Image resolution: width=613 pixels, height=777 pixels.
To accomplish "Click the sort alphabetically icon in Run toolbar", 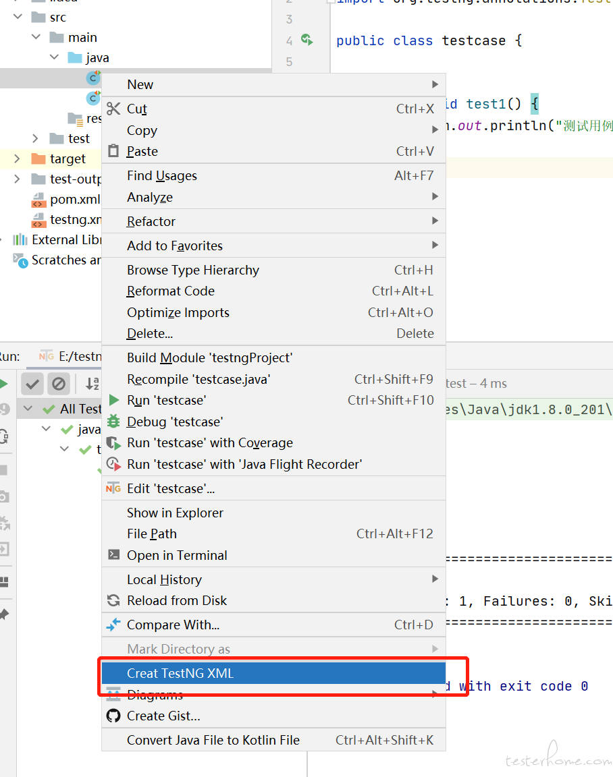I will pyautogui.click(x=92, y=384).
